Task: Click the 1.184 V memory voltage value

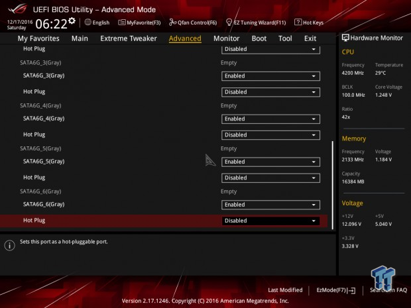Action: click(383, 160)
